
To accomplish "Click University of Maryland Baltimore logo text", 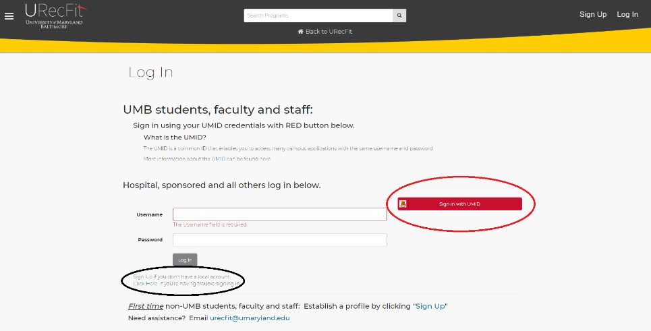I will point(54,24).
